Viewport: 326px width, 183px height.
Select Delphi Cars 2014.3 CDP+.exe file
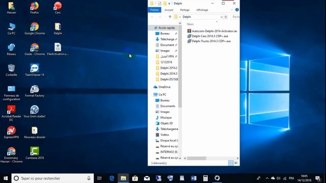208,36
